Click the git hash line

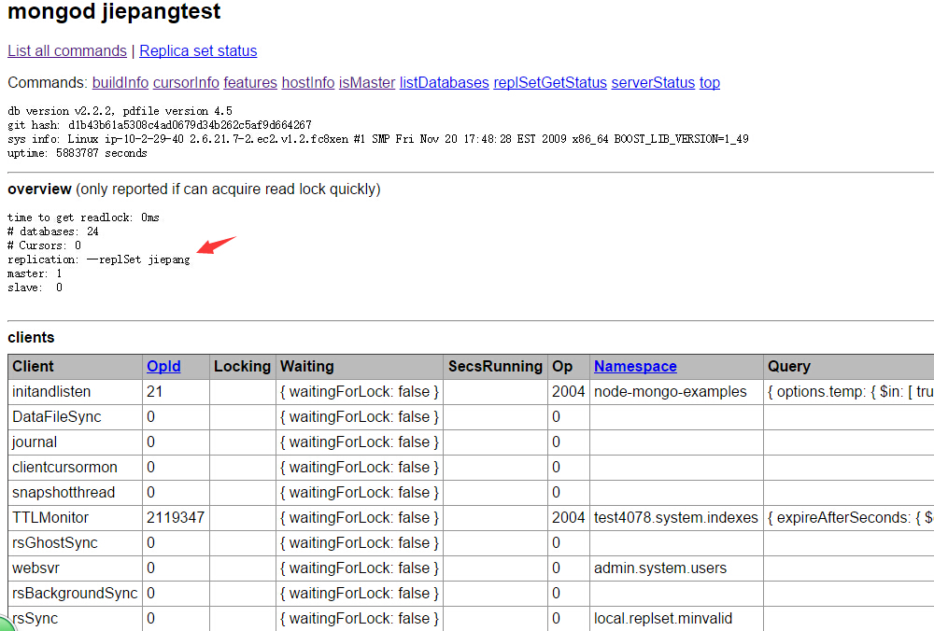point(160,125)
